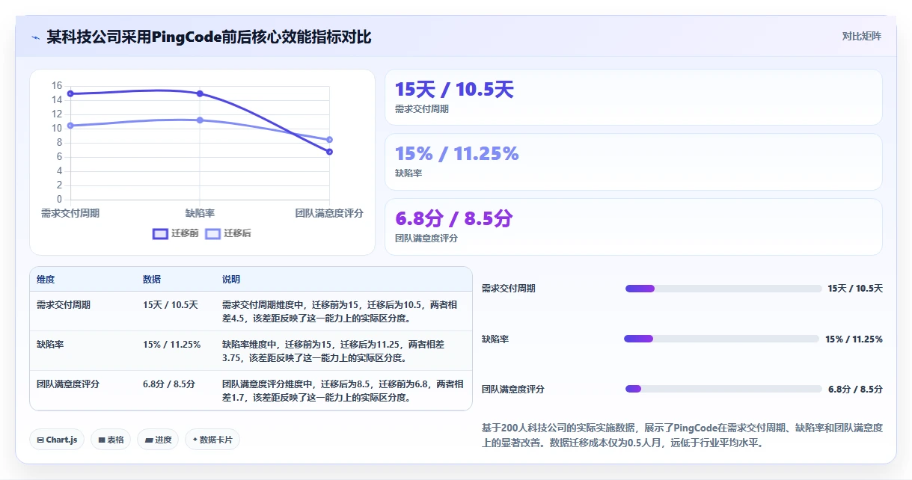Click the 团队满意度评分 description text in table
The width and height of the screenshot is (912, 480).
343,391
